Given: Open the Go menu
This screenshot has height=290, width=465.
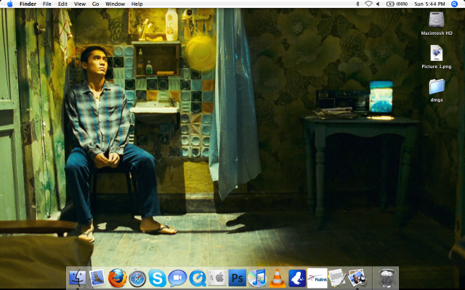Looking at the screenshot, I should click(95, 4).
